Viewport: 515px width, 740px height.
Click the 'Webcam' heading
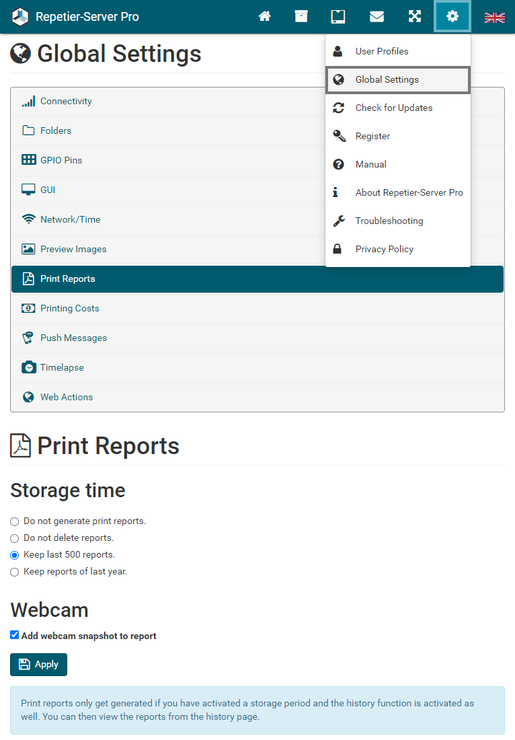click(50, 609)
